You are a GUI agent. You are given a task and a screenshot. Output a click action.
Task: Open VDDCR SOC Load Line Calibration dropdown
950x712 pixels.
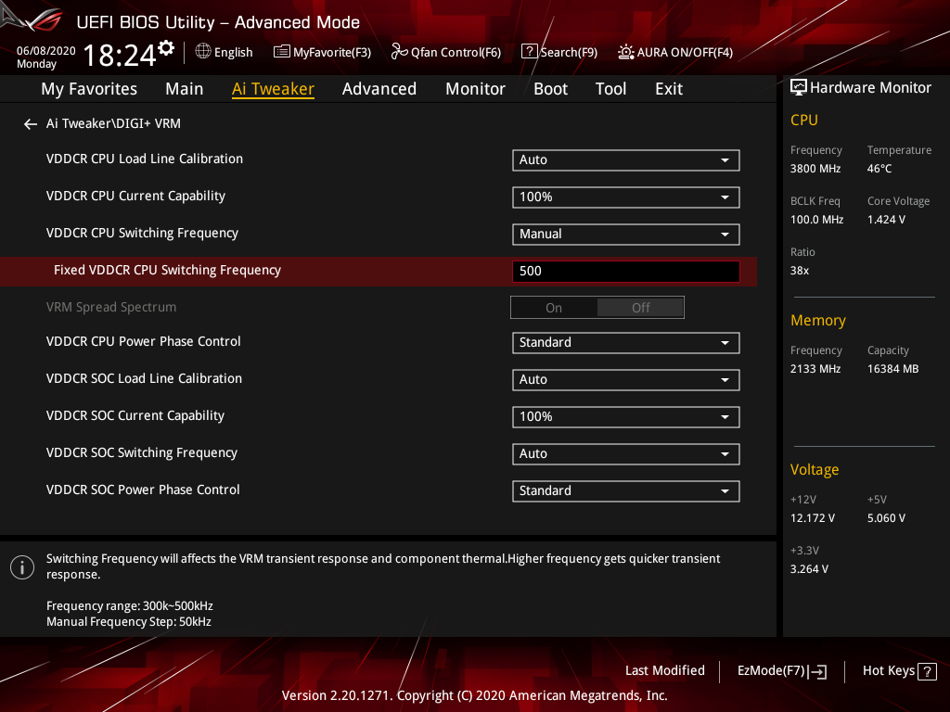click(x=626, y=379)
